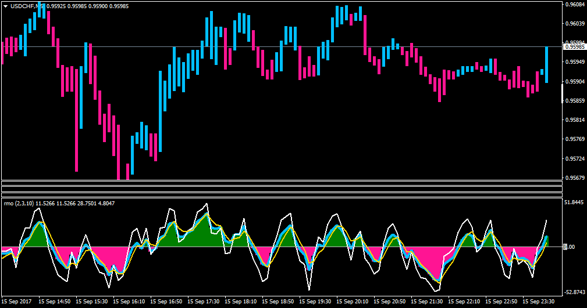Click the 0.95814 price axis label
The height and width of the screenshot is (308, 587).
(x=575, y=120)
